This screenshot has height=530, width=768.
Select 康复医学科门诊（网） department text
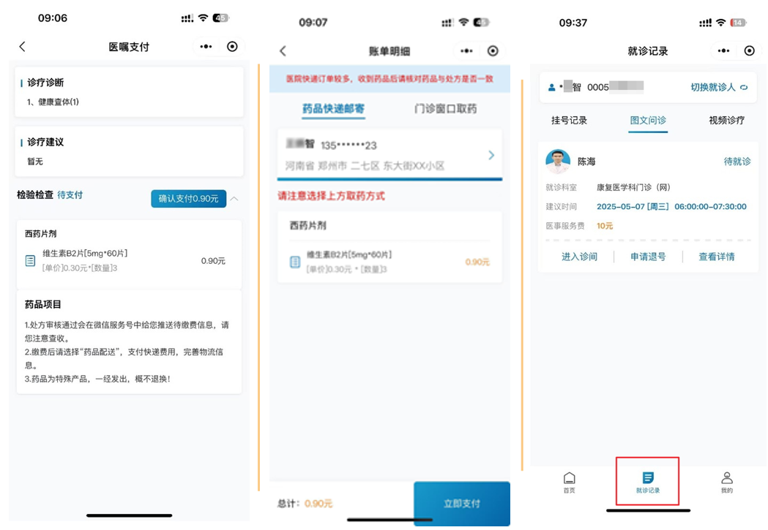[x=633, y=187]
